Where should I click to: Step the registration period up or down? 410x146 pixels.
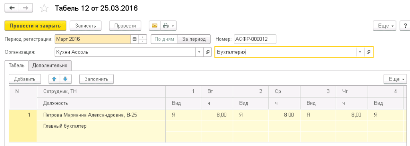tap(143, 39)
